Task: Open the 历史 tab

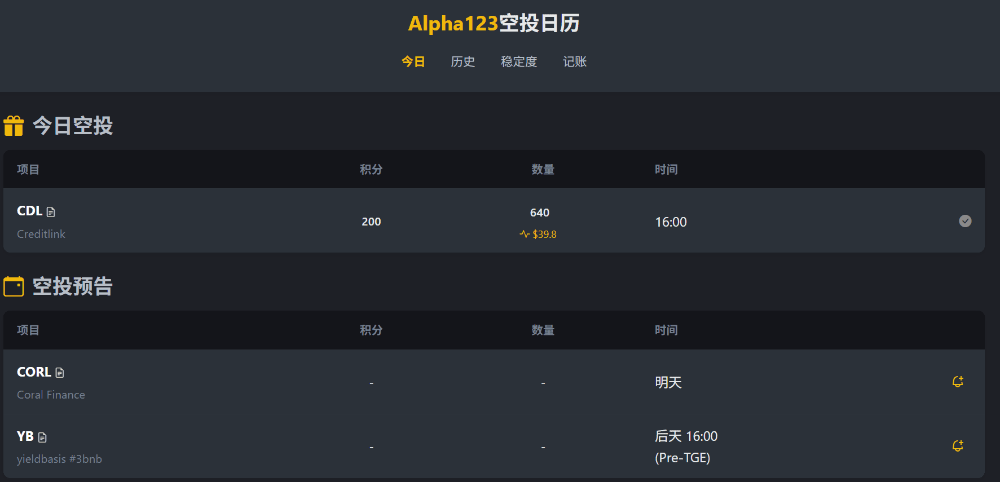Action: point(462,61)
